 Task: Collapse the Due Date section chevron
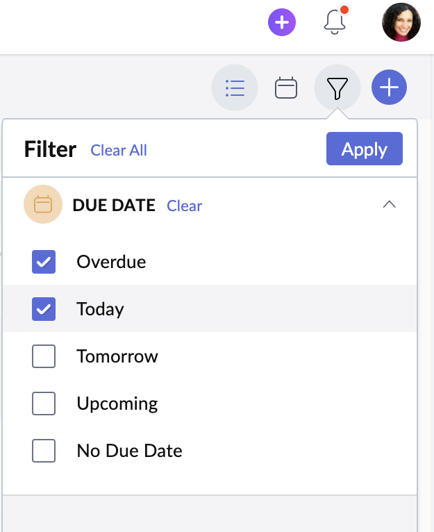(x=389, y=205)
